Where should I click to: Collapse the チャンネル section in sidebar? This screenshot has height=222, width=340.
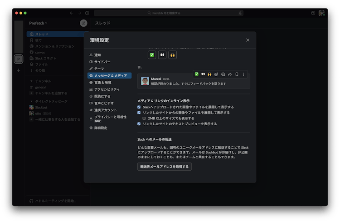coord(31,81)
